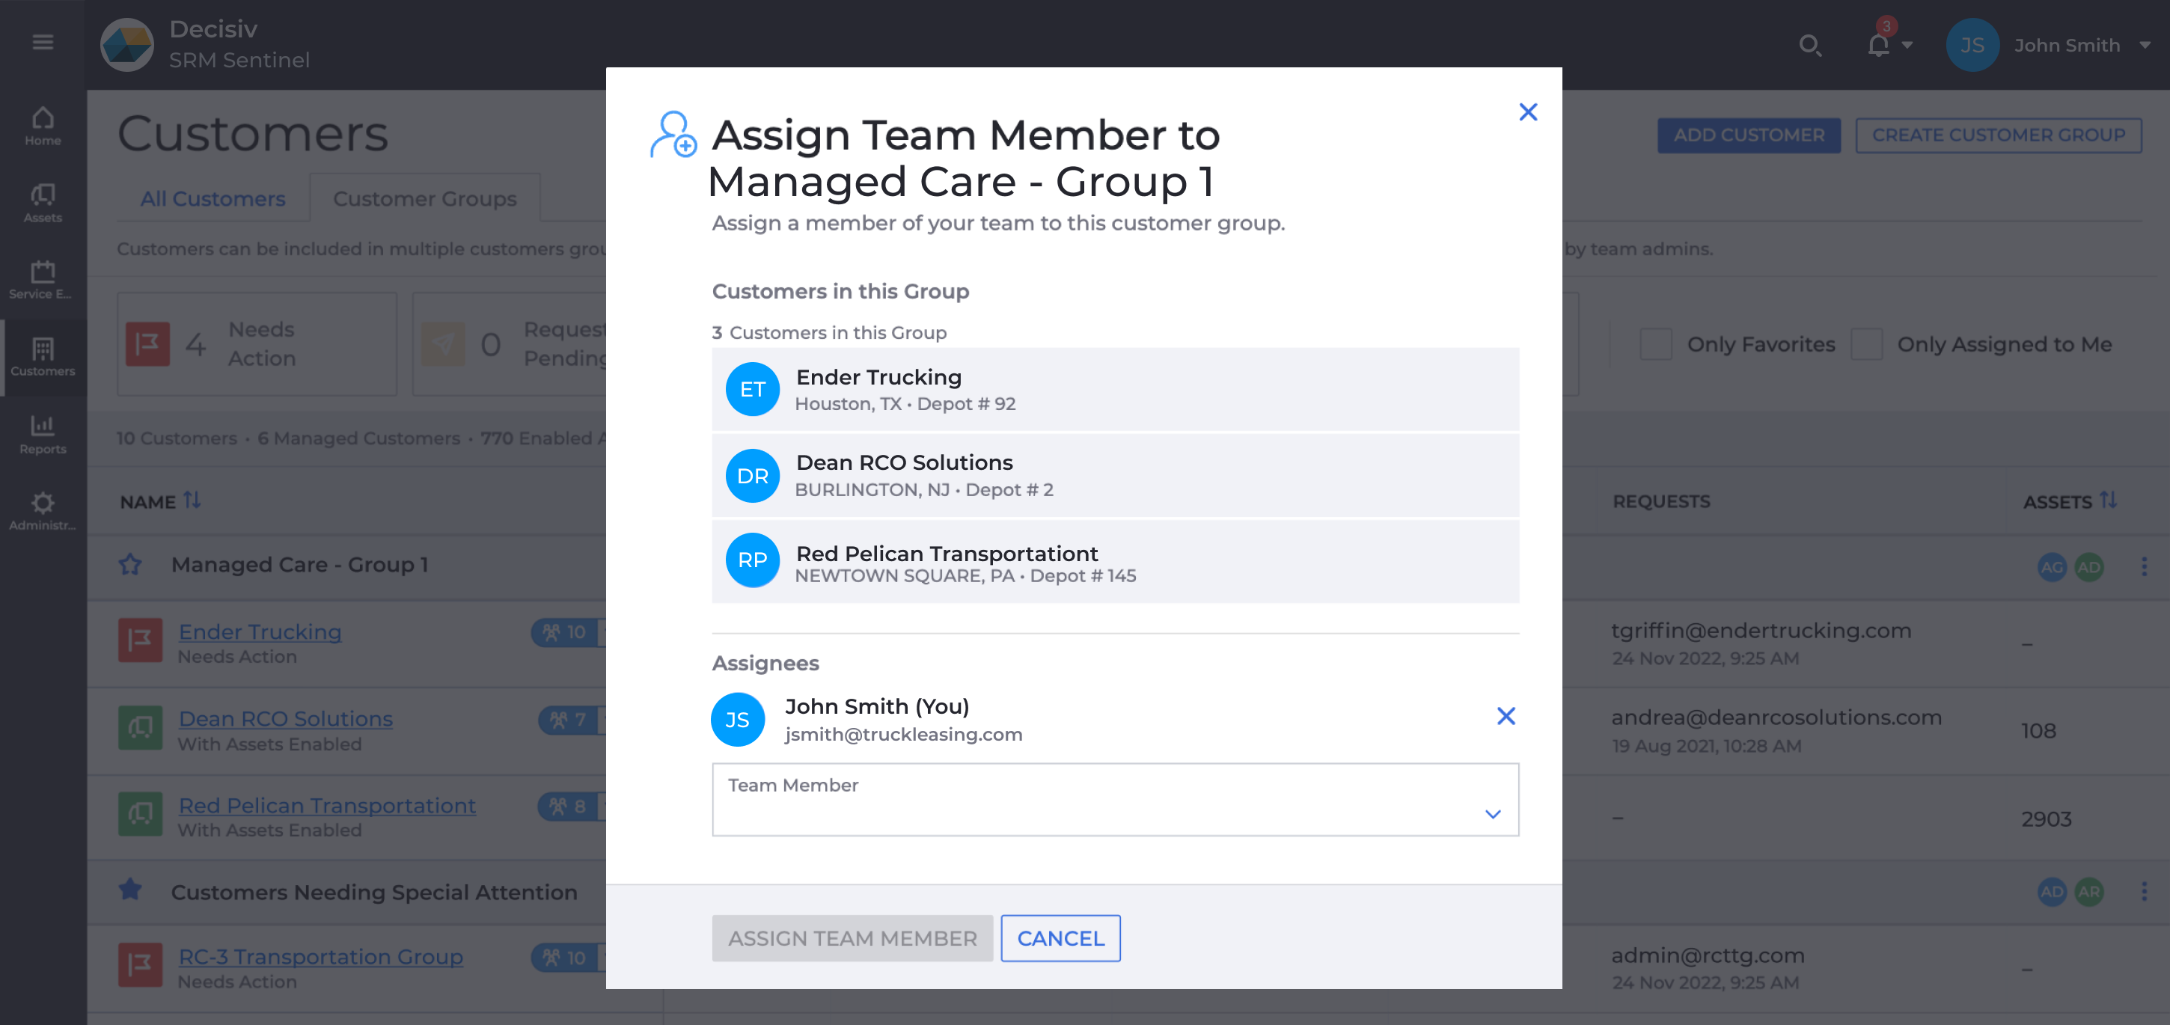Click the Ender Trucking ET avatar
This screenshot has width=2170, height=1025.
(x=752, y=389)
